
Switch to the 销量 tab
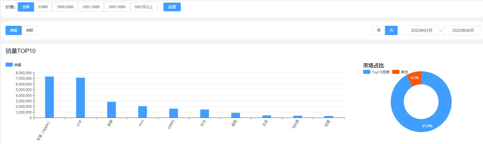tap(14, 30)
